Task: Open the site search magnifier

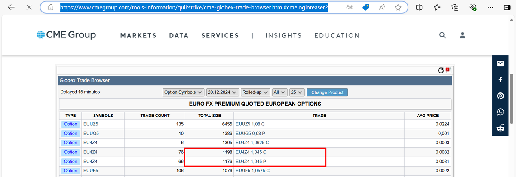Action: [x=443, y=35]
